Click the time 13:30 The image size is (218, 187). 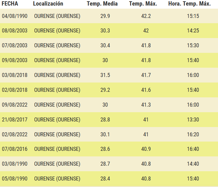193,120
